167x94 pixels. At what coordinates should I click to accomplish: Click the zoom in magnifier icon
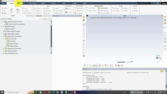84,44
